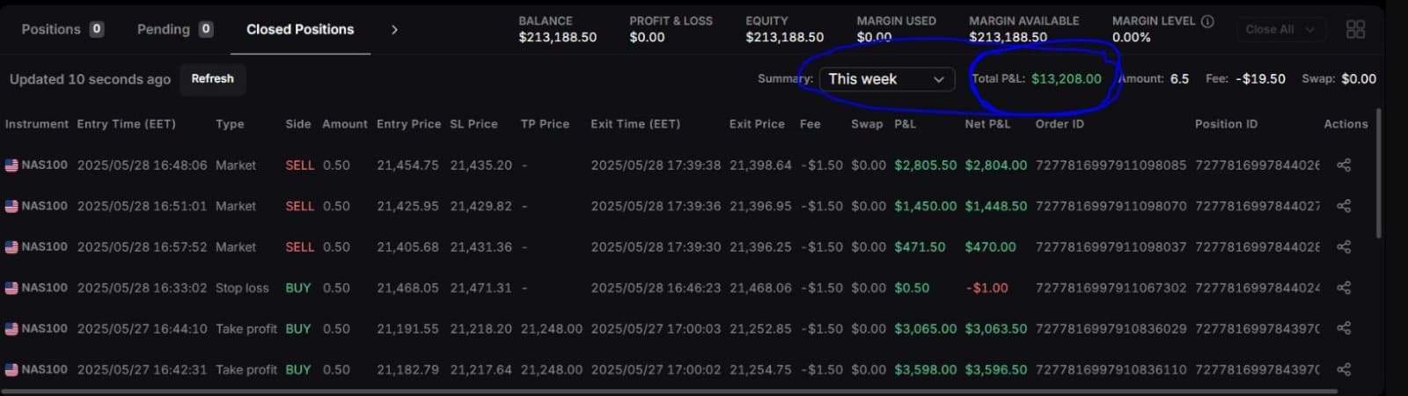The height and width of the screenshot is (396, 1408).
Task: Open the grid layout icon
Action: 1355,30
